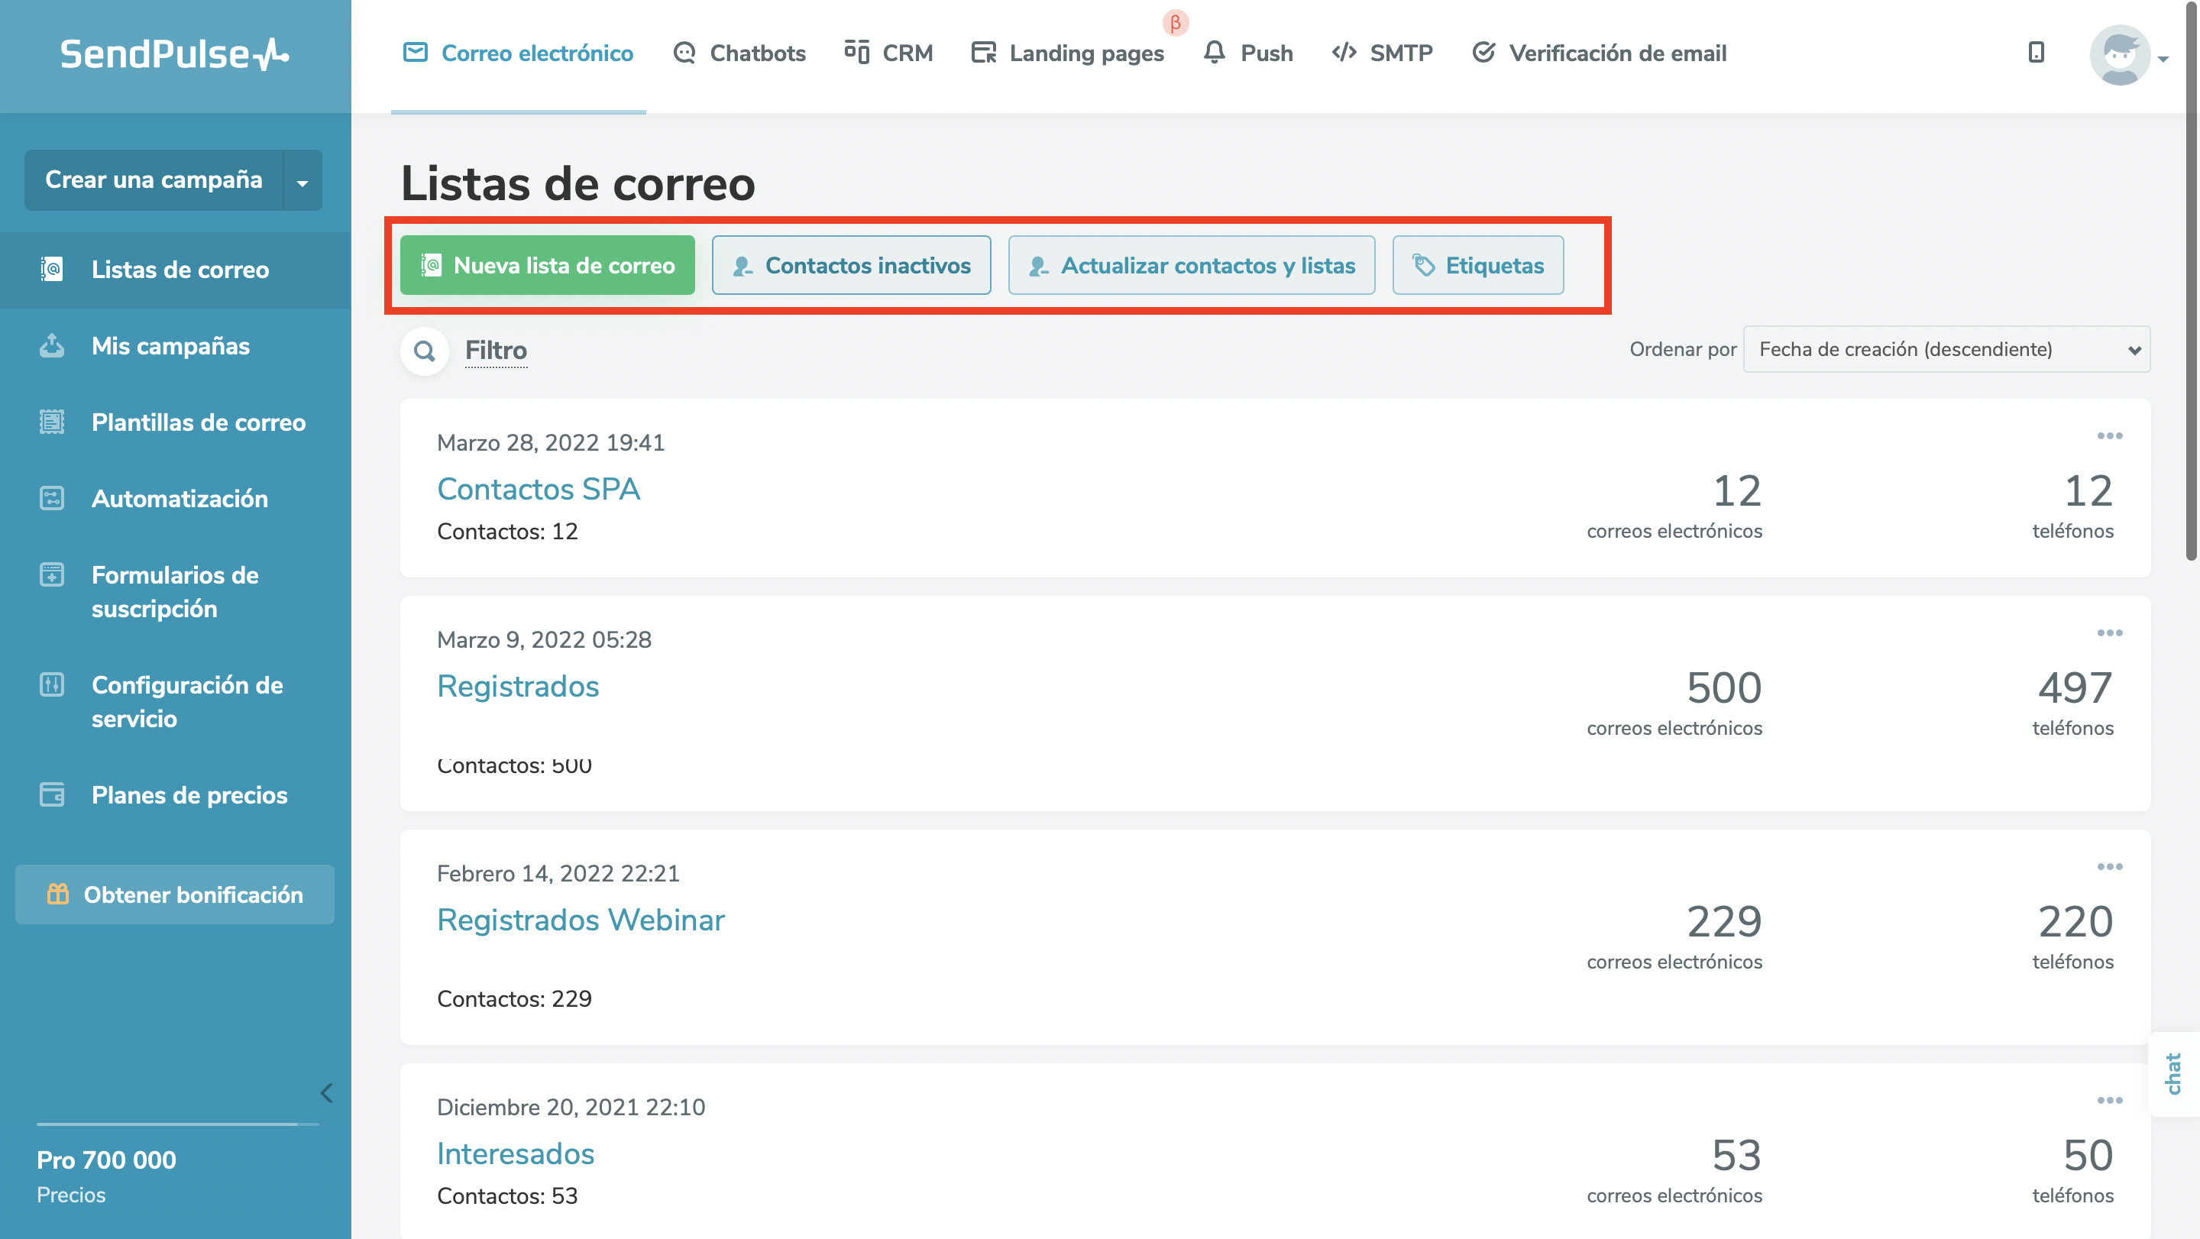Click the Marzo 28, 2022 19:41 date text
This screenshot has height=1239, width=2200.
click(551, 442)
